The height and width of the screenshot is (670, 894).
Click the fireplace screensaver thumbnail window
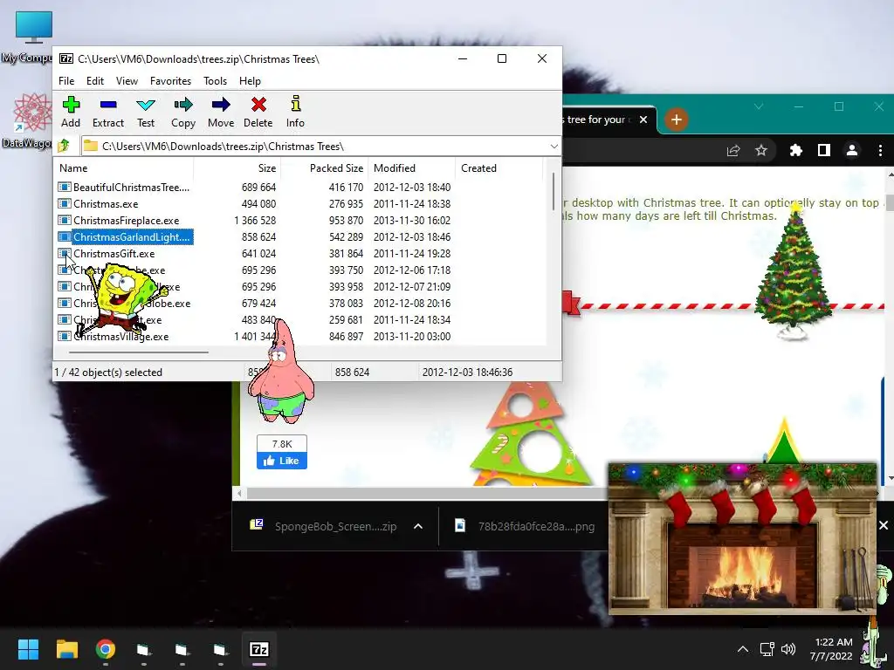[742, 539]
